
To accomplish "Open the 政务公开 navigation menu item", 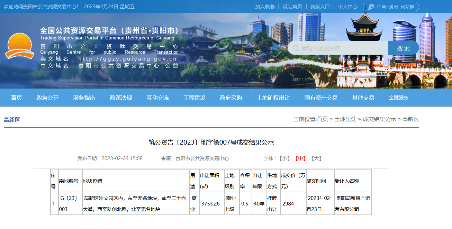I will coord(48,98).
